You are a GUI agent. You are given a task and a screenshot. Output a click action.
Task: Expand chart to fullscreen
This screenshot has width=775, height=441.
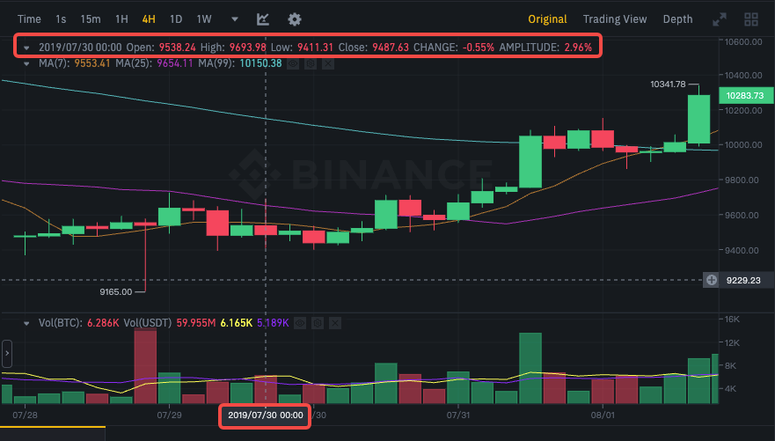pyautogui.click(x=719, y=18)
